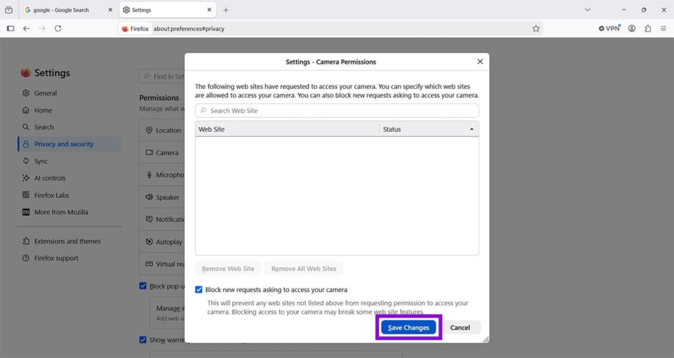Click Location permission row behind dialog
674x358 pixels.
pos(163,130)
